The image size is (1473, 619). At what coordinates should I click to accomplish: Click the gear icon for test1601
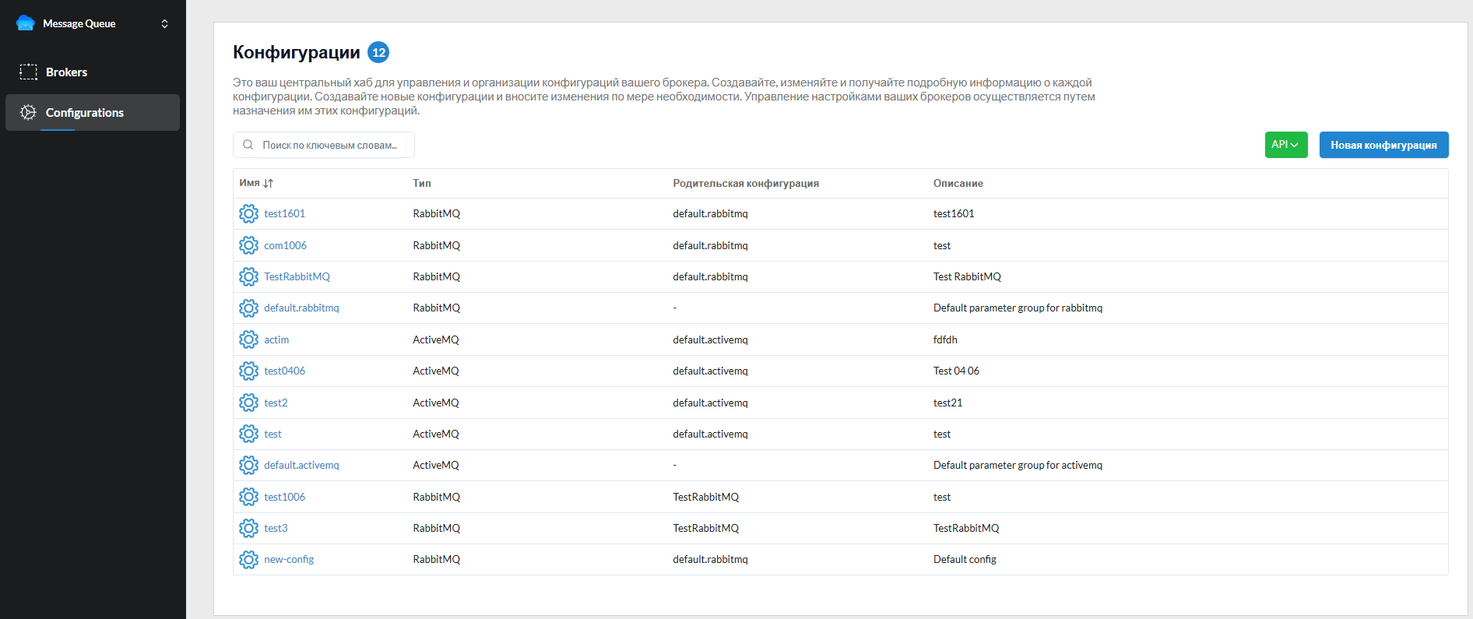(248, 213)
